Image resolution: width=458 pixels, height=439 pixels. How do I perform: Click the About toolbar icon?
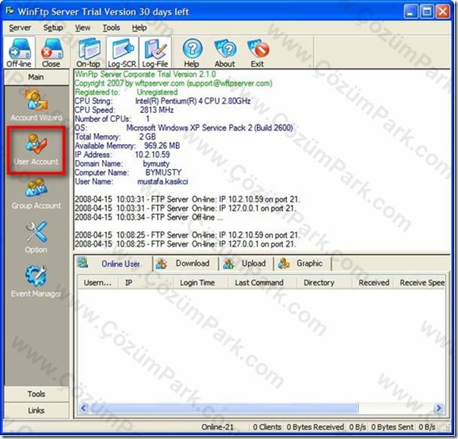[x=224, y=52]
